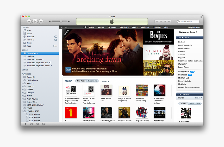The image size is (224, 147).
Task: Select the This Week toggle
Action: [81, 81]
